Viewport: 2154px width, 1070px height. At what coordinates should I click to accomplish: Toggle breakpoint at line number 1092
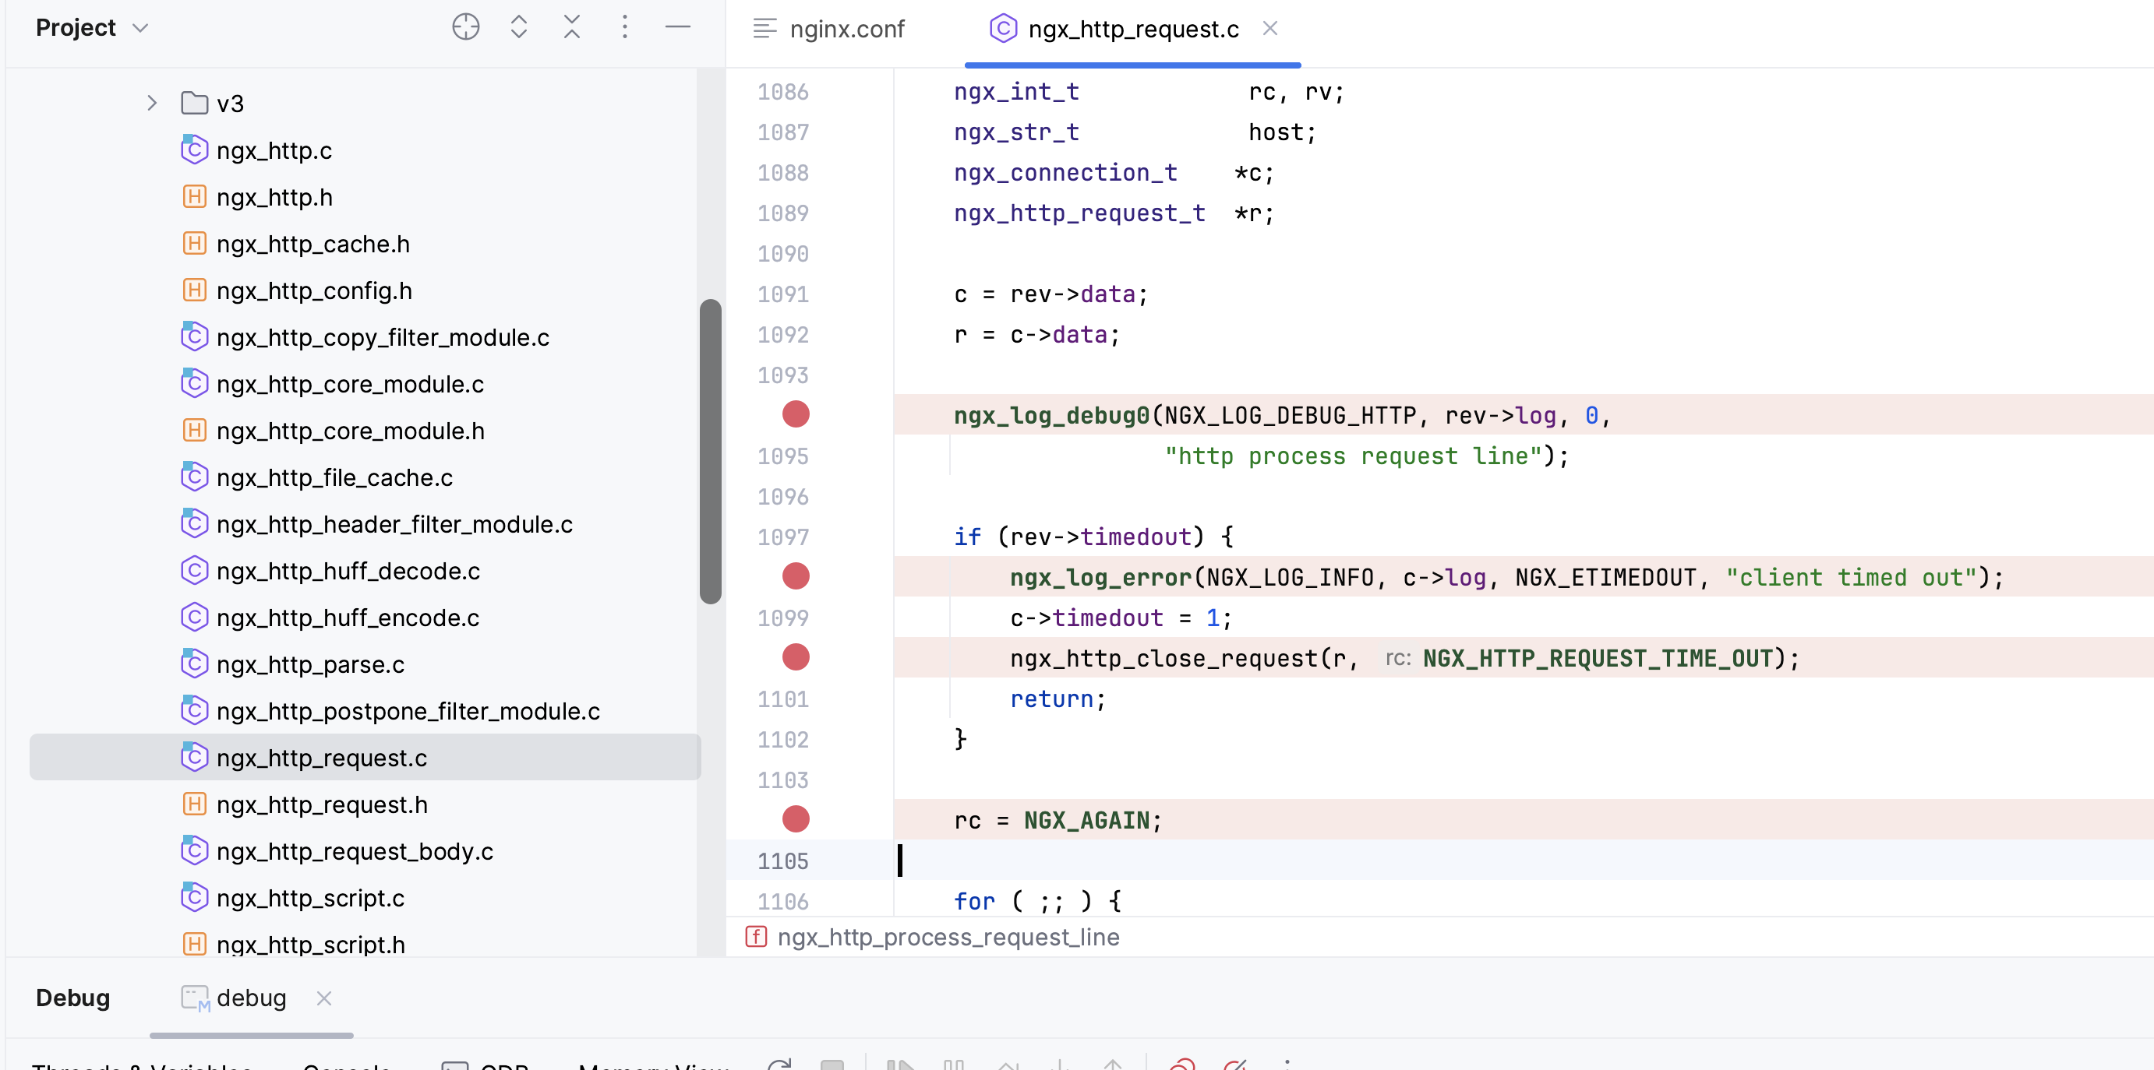pos(783,335)
